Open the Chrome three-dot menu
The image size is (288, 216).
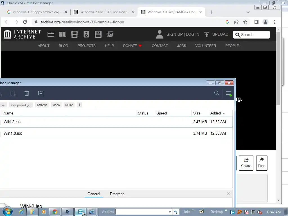click(x=274, y=22)
